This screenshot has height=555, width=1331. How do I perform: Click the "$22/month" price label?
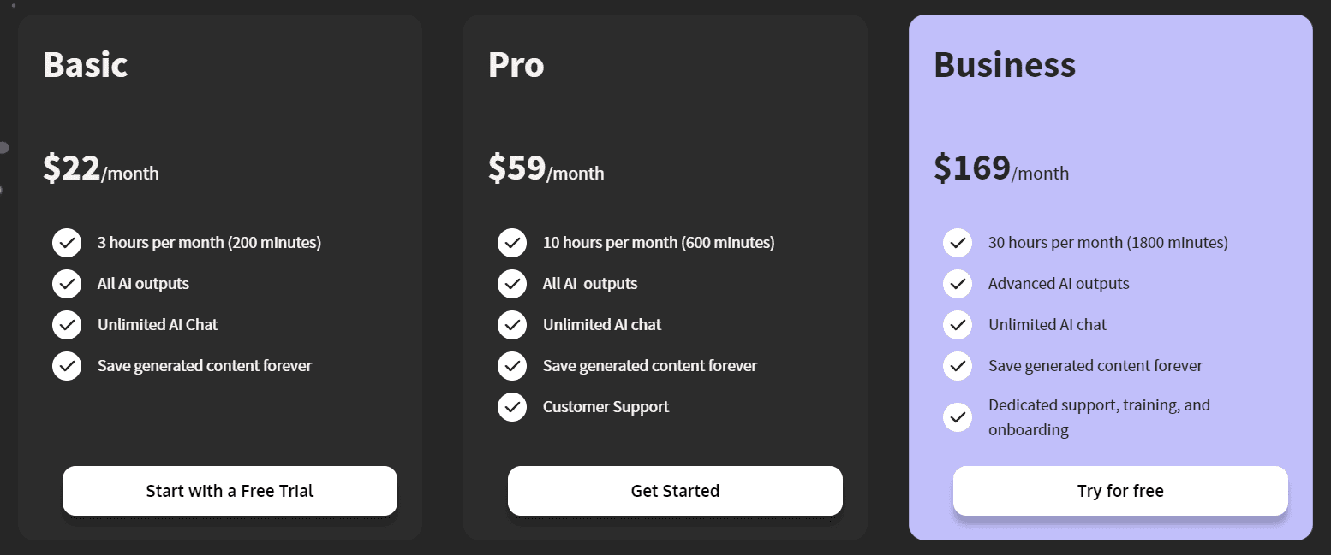click(101, 169)
